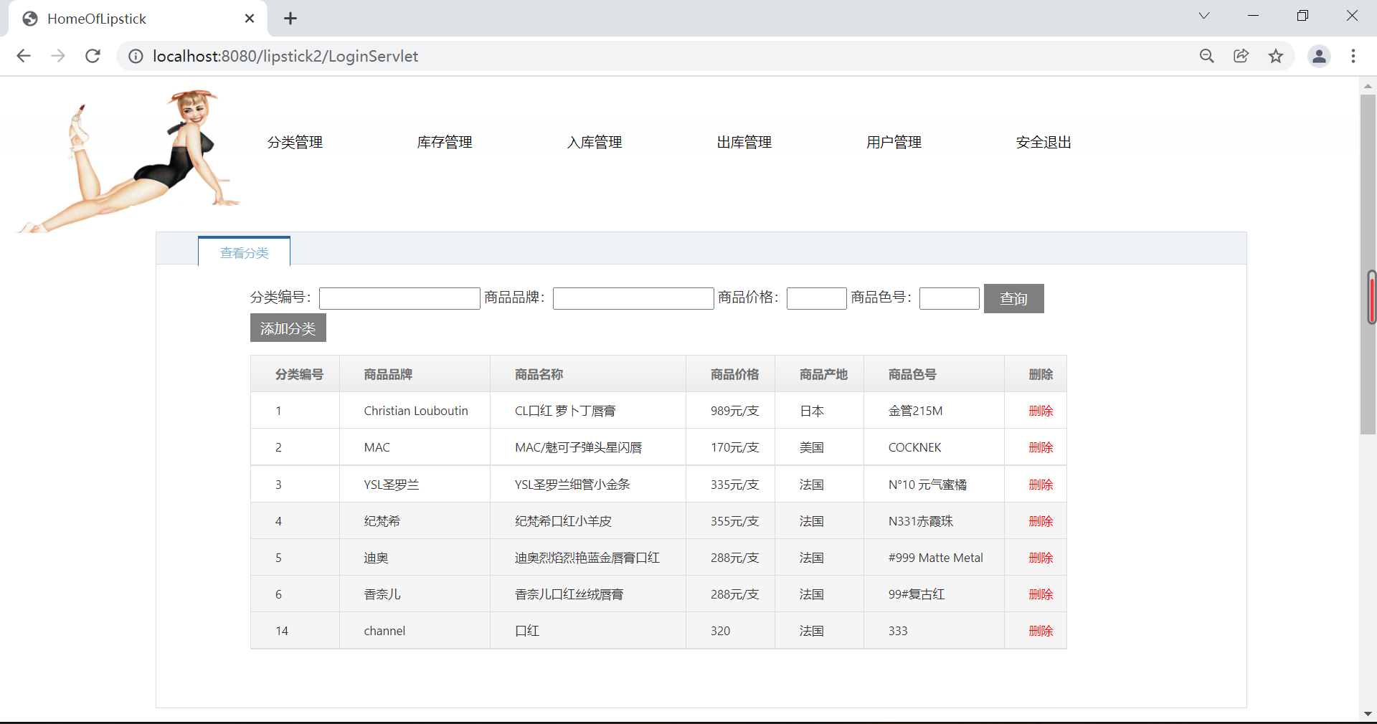Image resolution: width=1377 pixels, height=724 pixels.
Task: Open 出库管理 menu
Action: (744, 142)
